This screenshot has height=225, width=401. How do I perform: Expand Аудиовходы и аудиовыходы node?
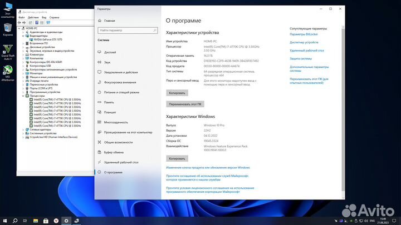pyautogui.click(x=23, y=32)
